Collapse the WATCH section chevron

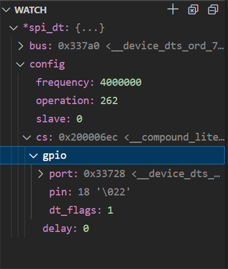click(x=6, y=10)
